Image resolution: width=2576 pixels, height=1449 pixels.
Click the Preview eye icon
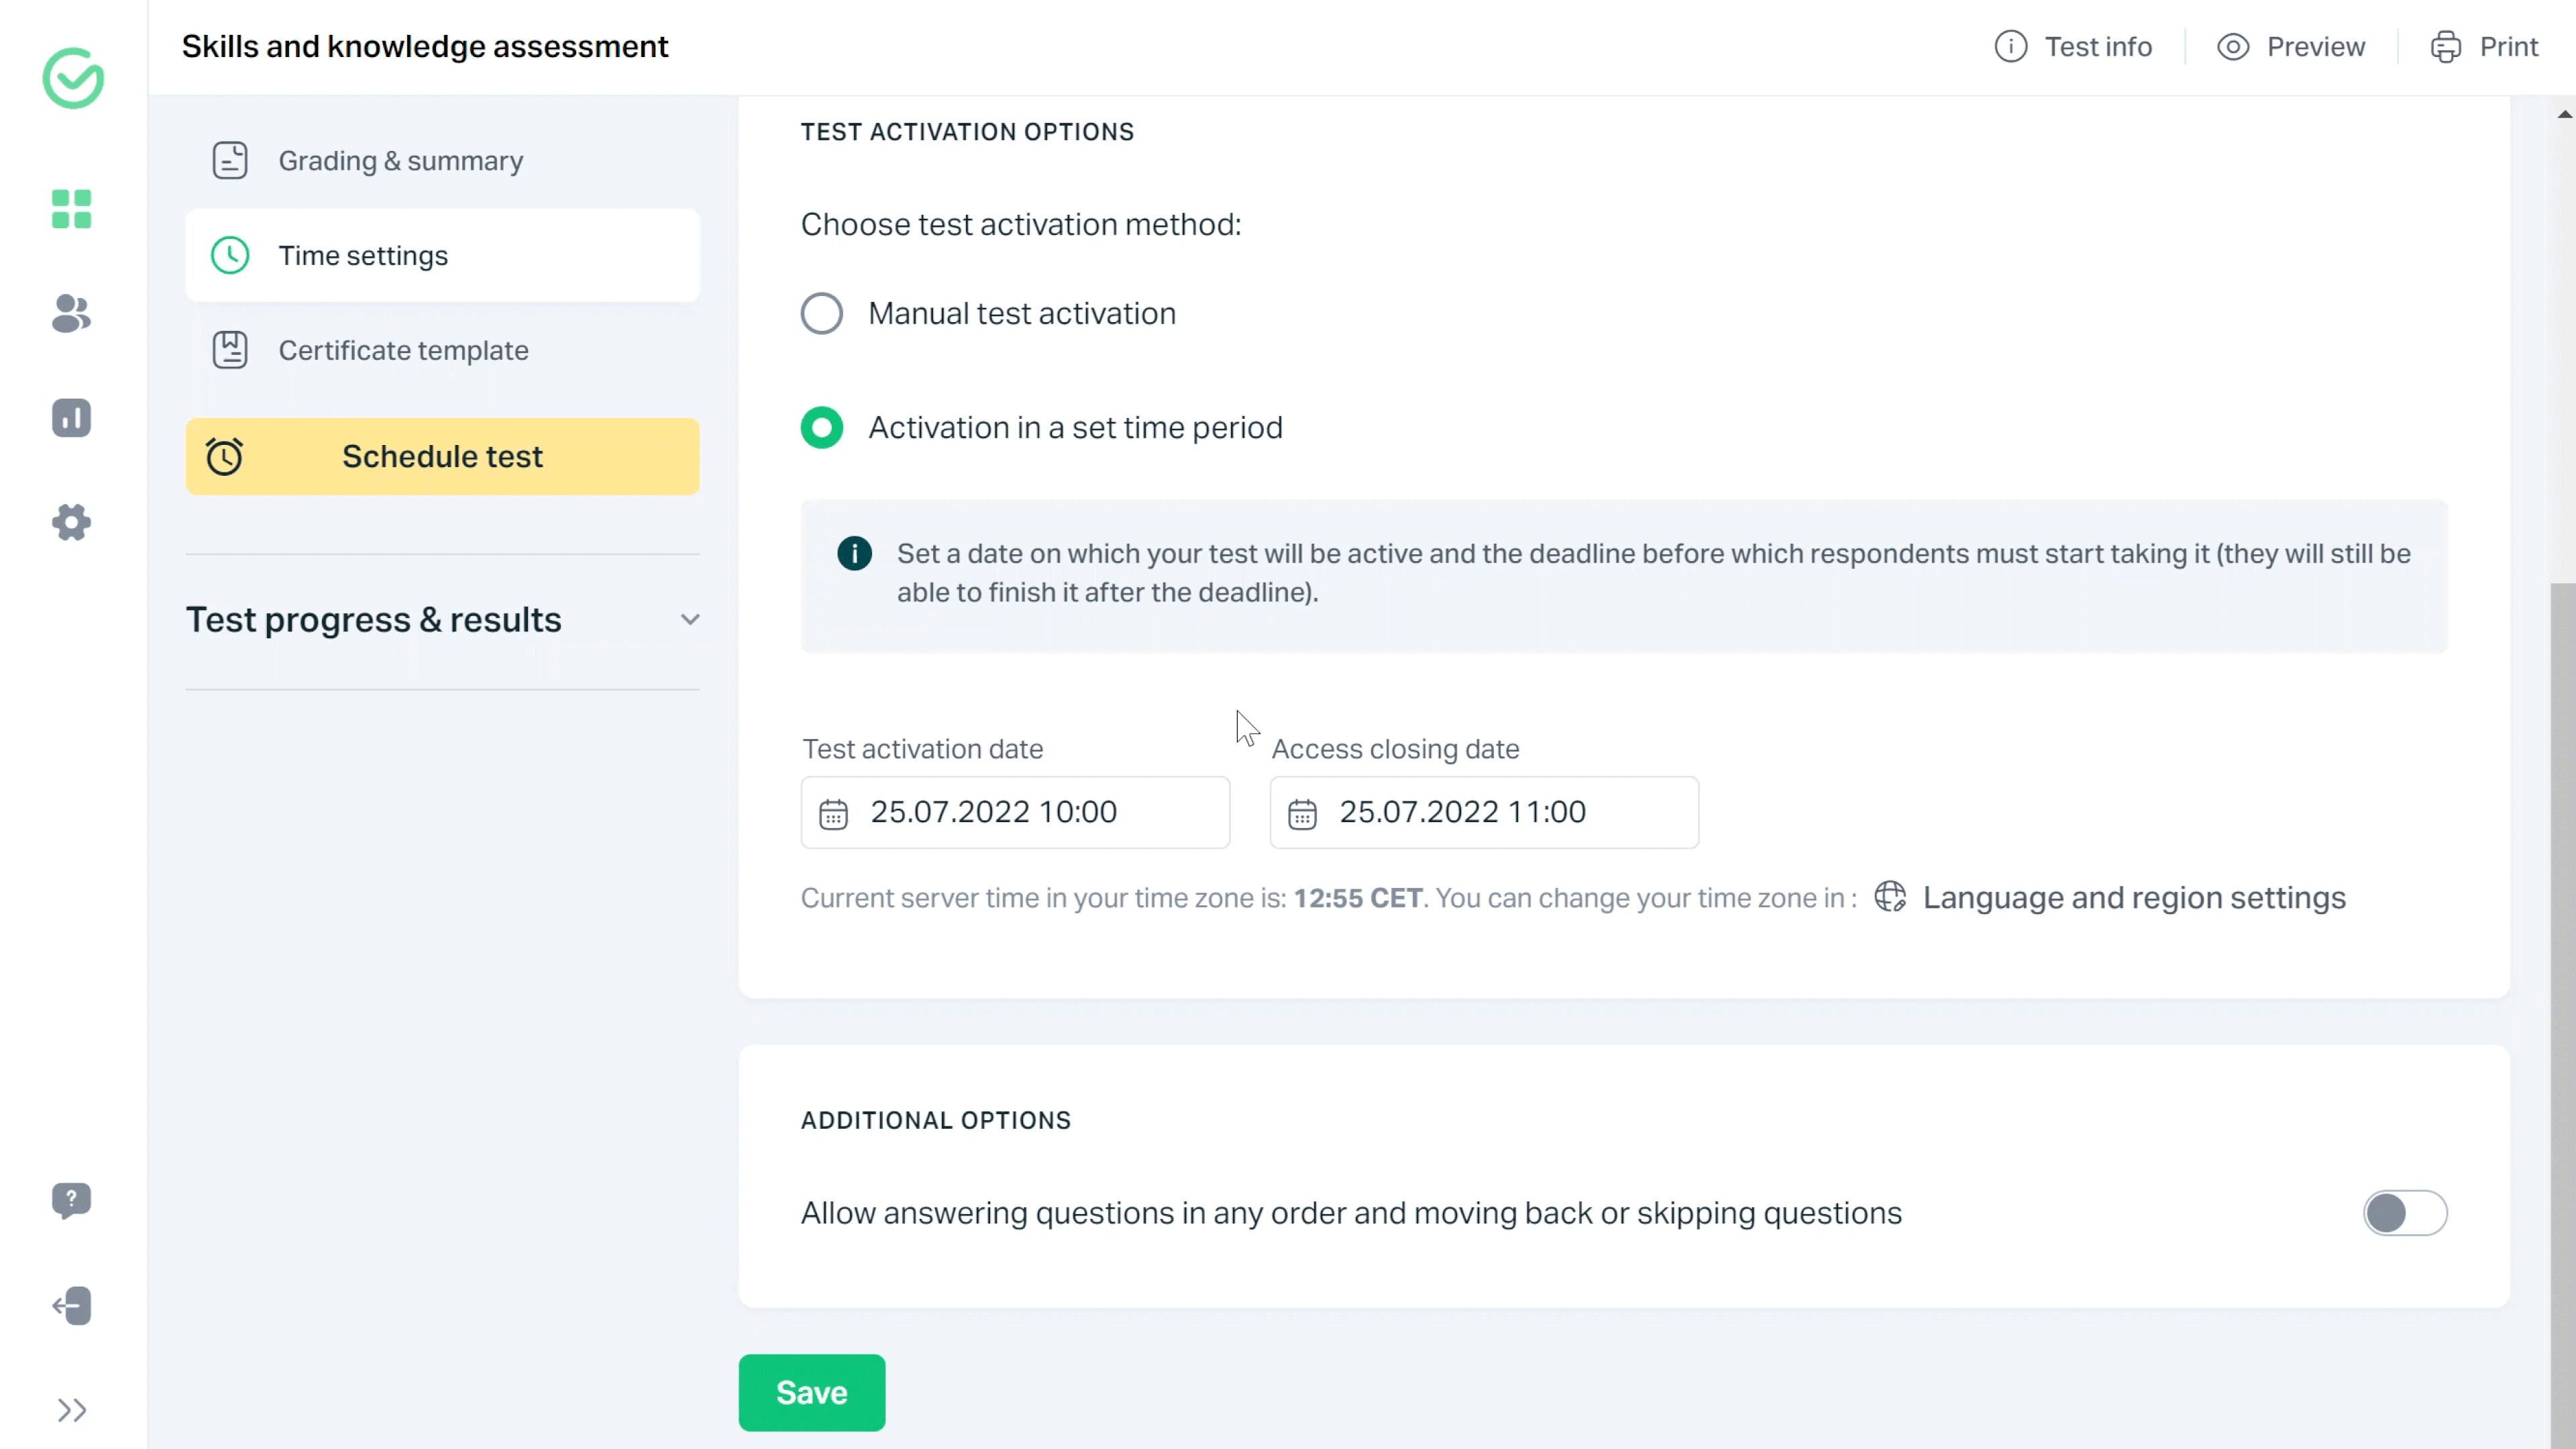point(2235,48)
